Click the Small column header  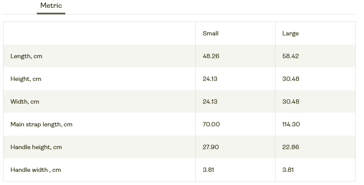210,34
